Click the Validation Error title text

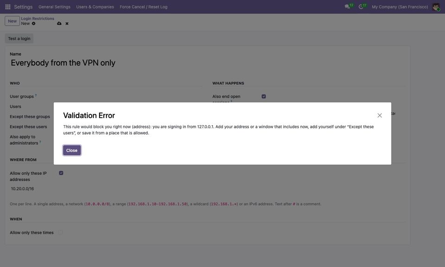pyautogui.click(x=89, y=115)
